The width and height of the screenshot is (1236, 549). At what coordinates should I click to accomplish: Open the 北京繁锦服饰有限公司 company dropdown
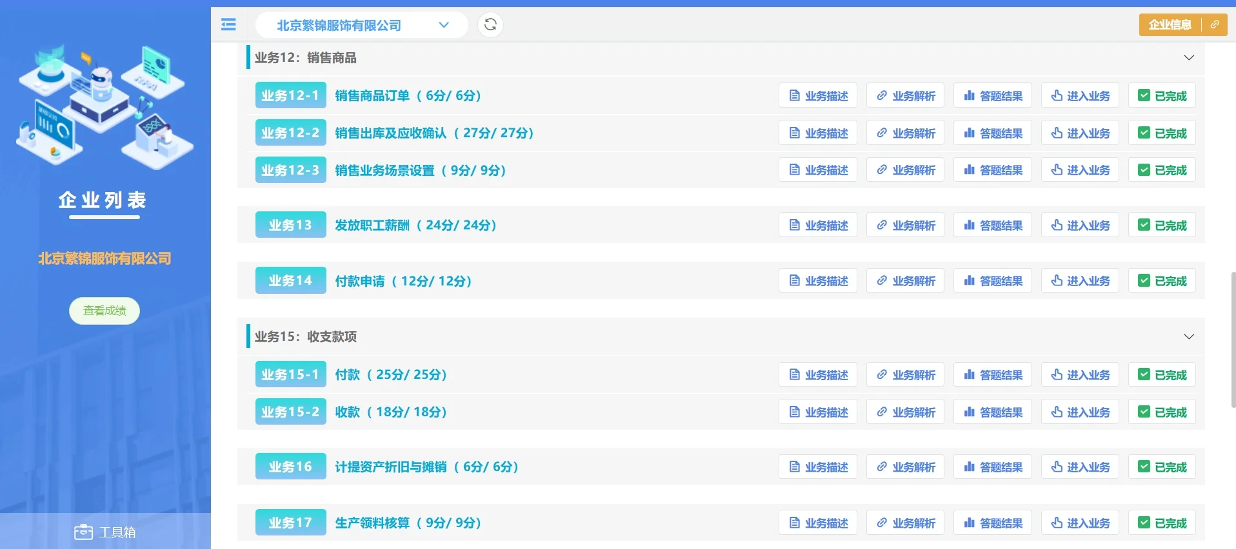[361, 25]
